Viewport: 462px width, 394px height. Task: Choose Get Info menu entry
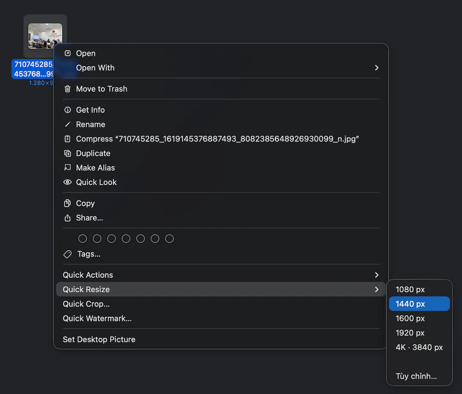point(221,110)
